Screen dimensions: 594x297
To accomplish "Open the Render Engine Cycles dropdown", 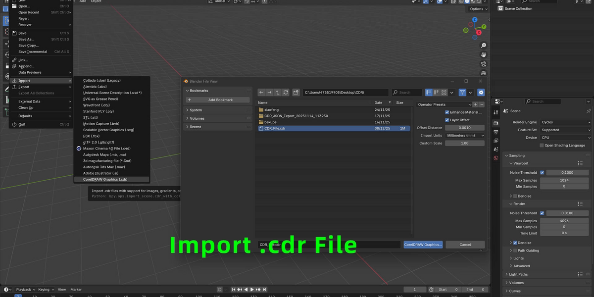I will 565,122.
